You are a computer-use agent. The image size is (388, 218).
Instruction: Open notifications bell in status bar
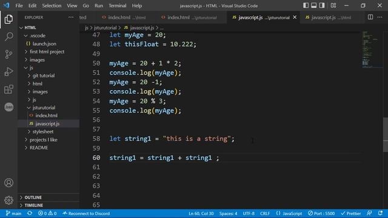(380, 213)
